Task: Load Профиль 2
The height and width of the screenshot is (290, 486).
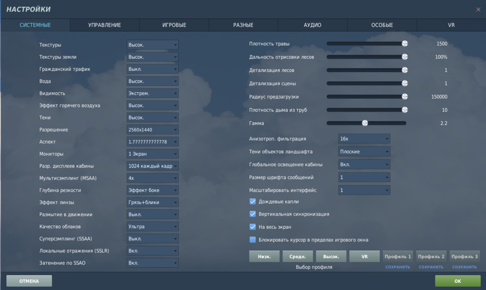Action: point(431,256)
